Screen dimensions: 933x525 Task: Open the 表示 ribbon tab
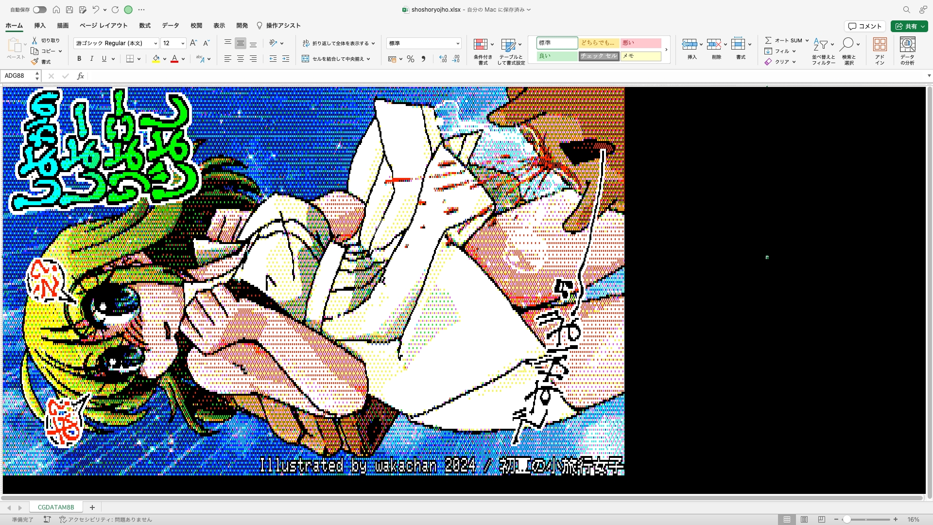tap(219, 25)
